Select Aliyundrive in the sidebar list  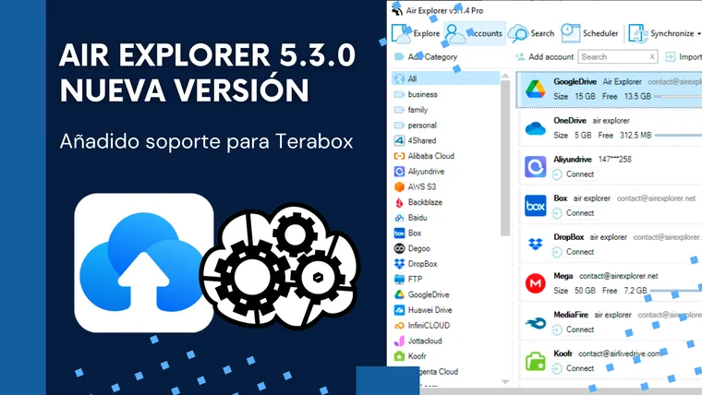[419, 172]
